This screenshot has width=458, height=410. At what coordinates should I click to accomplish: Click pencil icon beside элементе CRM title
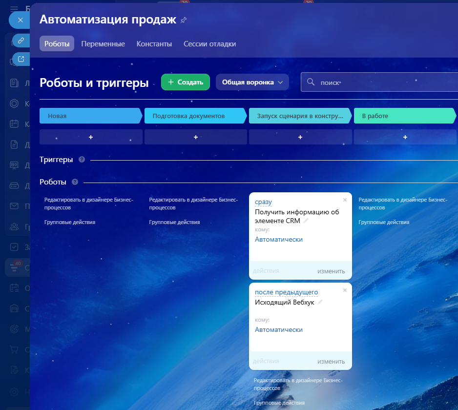(306, 221)
